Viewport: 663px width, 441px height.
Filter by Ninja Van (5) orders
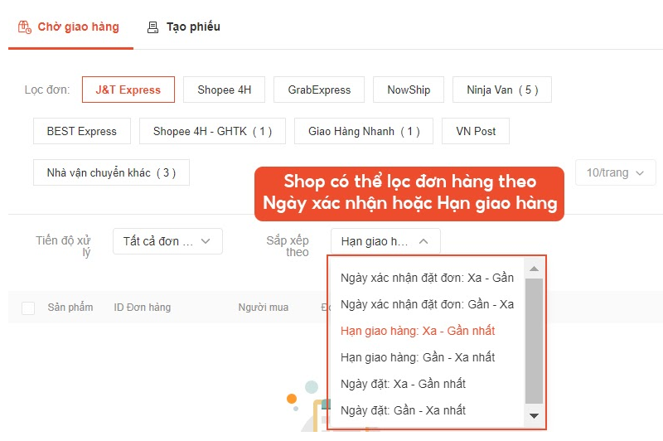coord(501,90)
